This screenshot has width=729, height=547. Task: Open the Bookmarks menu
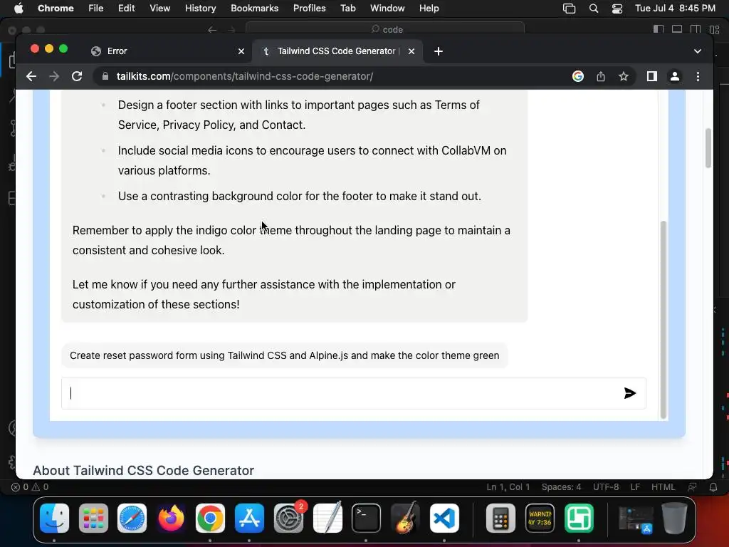pyautogui.click(x=254, y=8)
